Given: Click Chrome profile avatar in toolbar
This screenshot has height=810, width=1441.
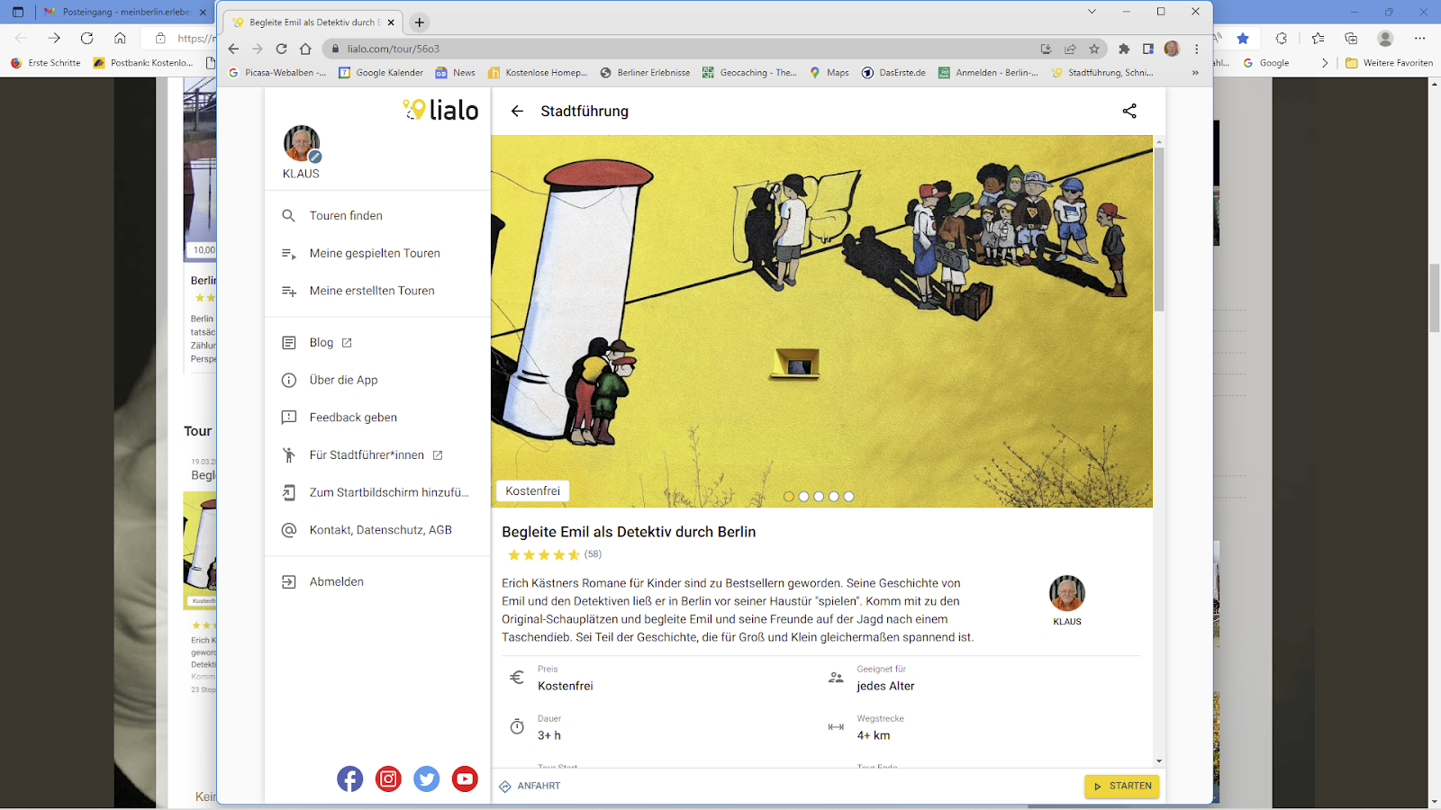Looking at the screenshot, I should coord(1172,49).
